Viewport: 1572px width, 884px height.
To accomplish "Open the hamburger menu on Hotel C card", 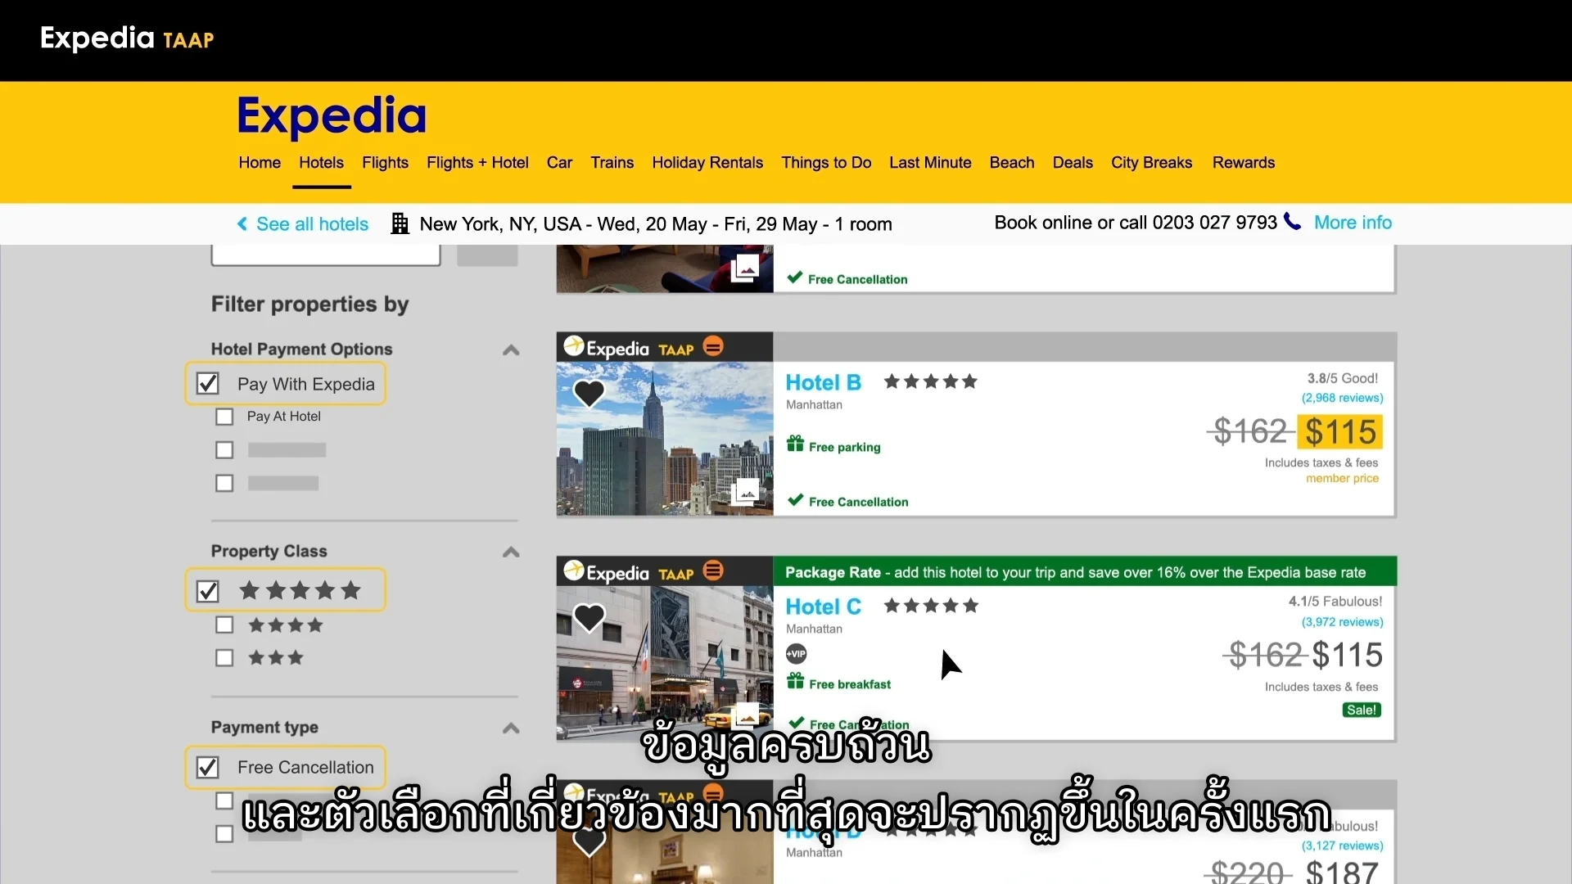I will (712, 571).
